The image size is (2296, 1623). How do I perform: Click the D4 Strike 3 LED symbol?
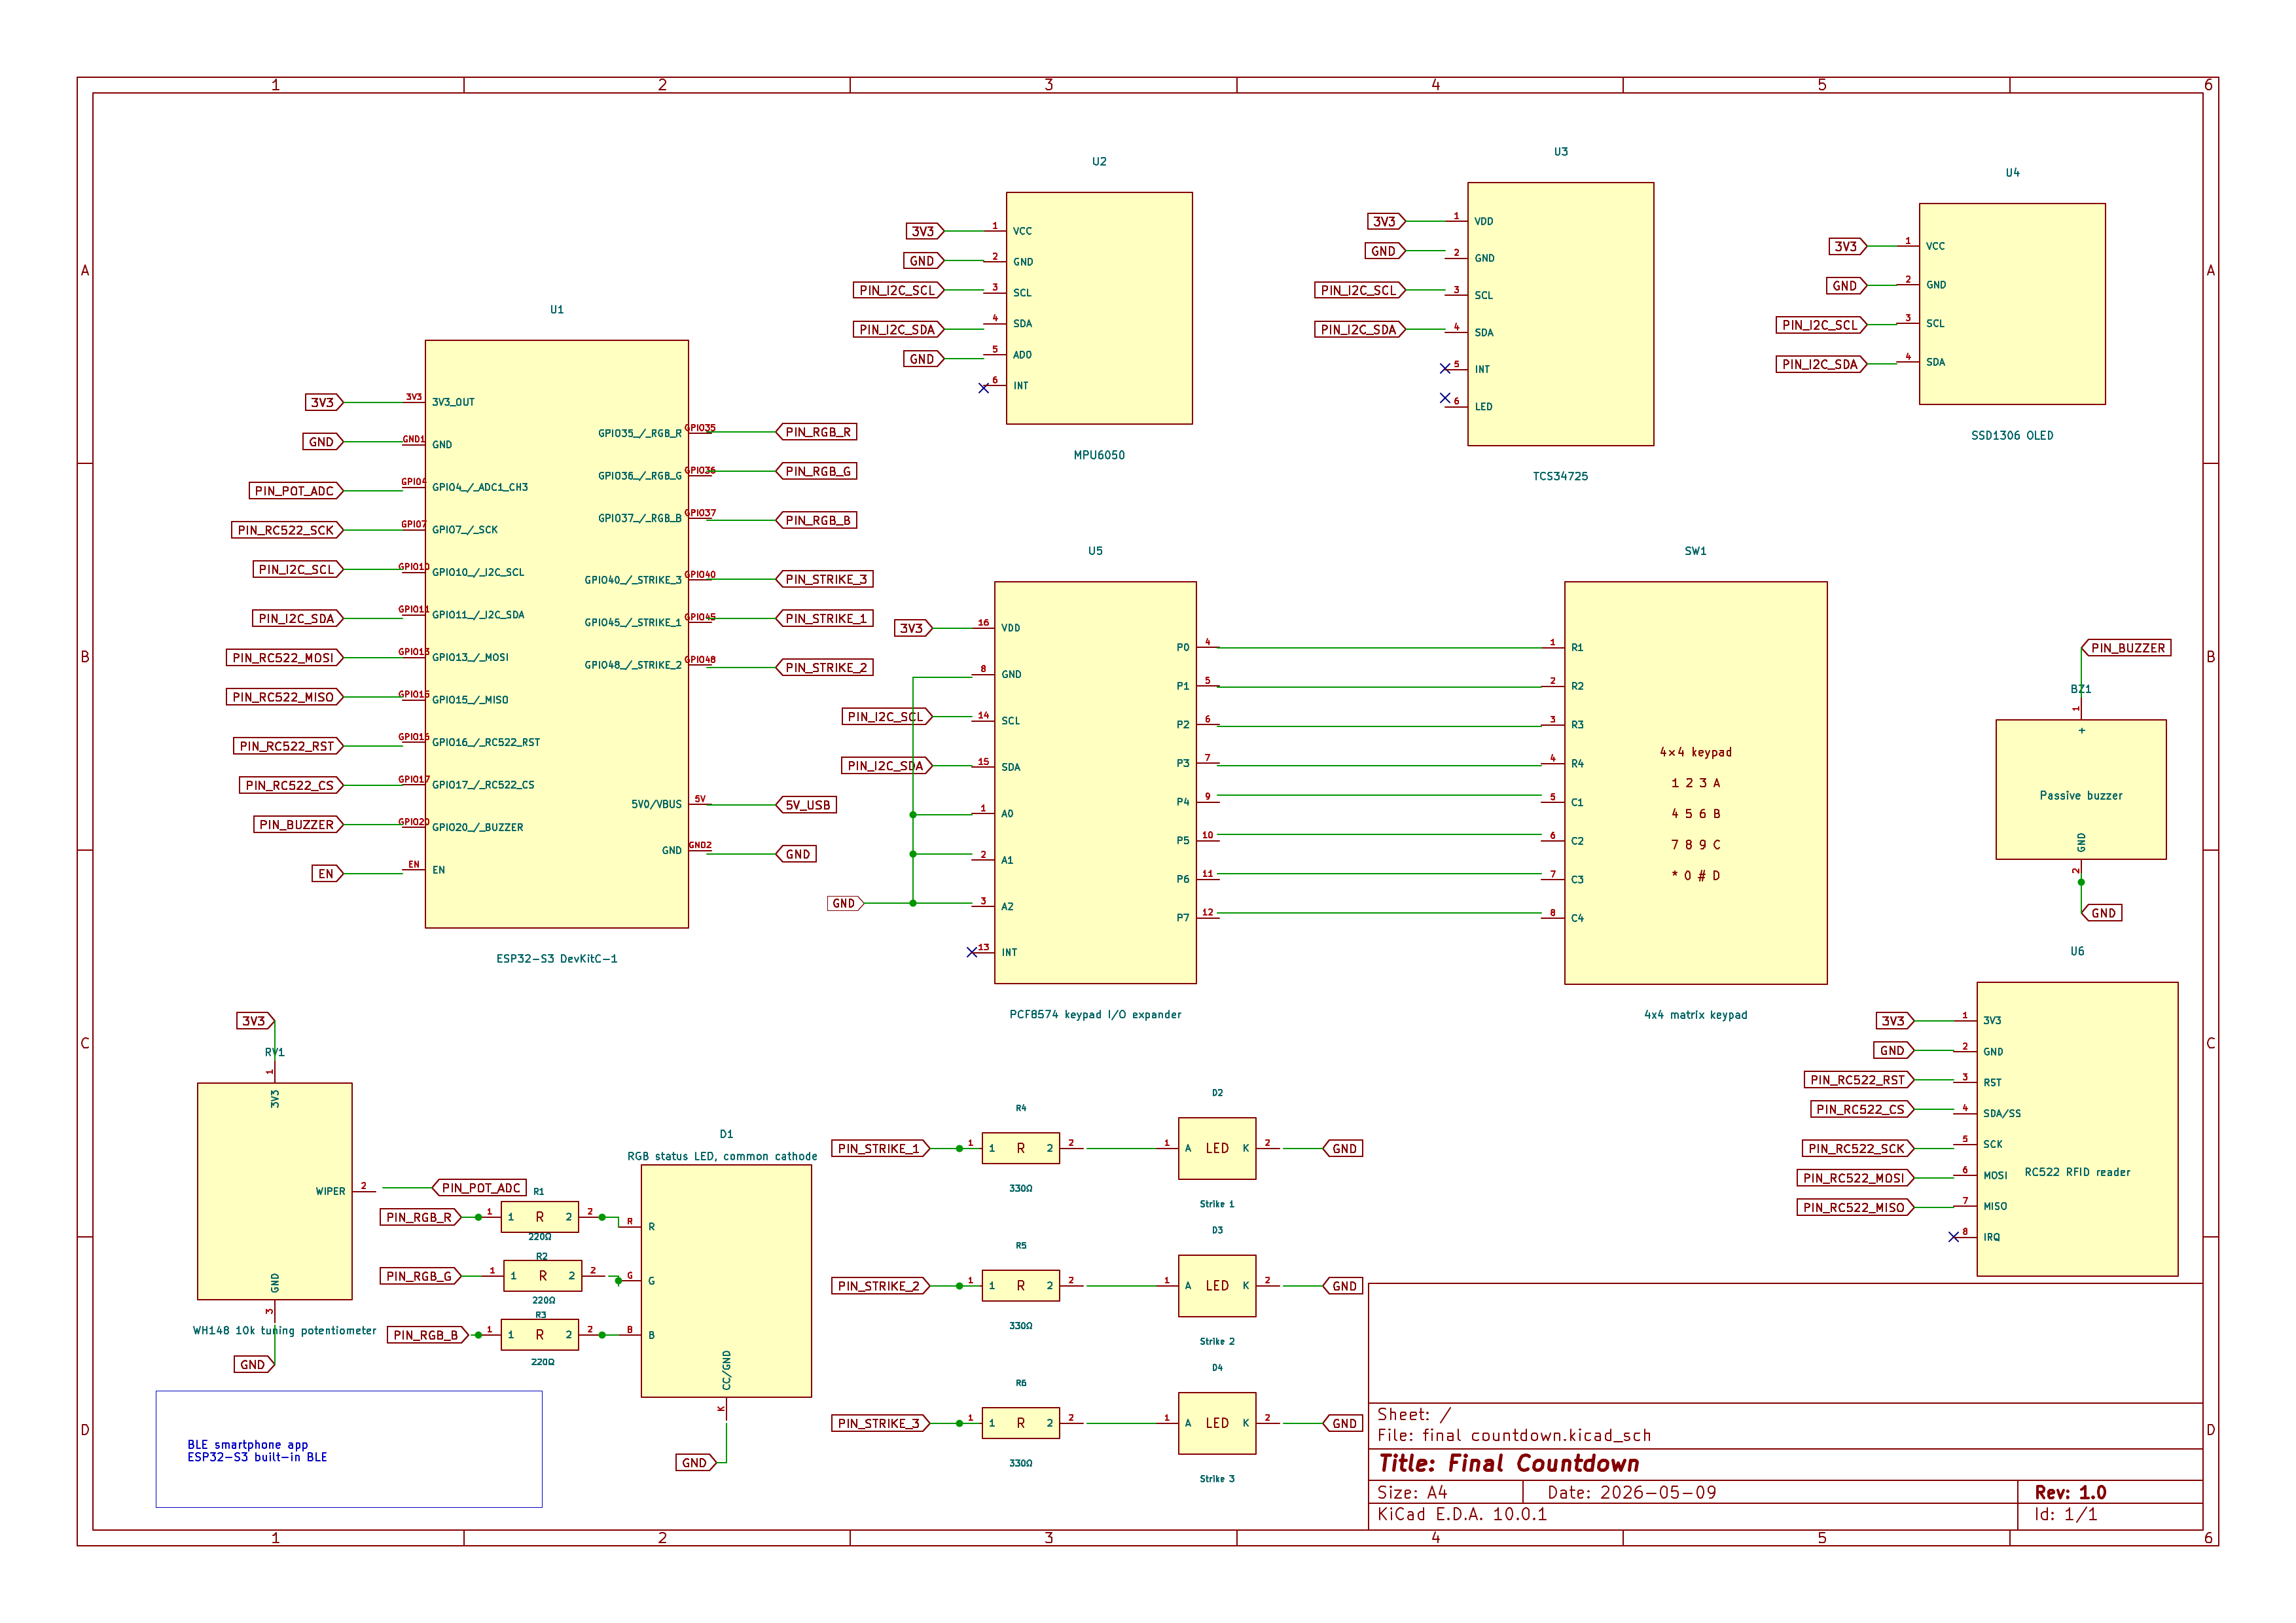pyautogui.click(x=1217, y=1423)
